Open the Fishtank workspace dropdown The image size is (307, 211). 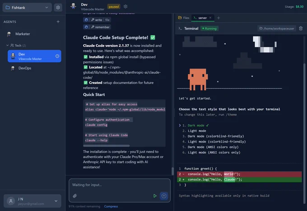click(27, 8)
